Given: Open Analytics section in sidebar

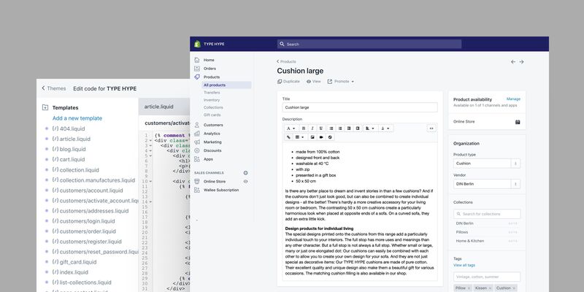Looking at the screenshot, I should click(x=212, y=134).
